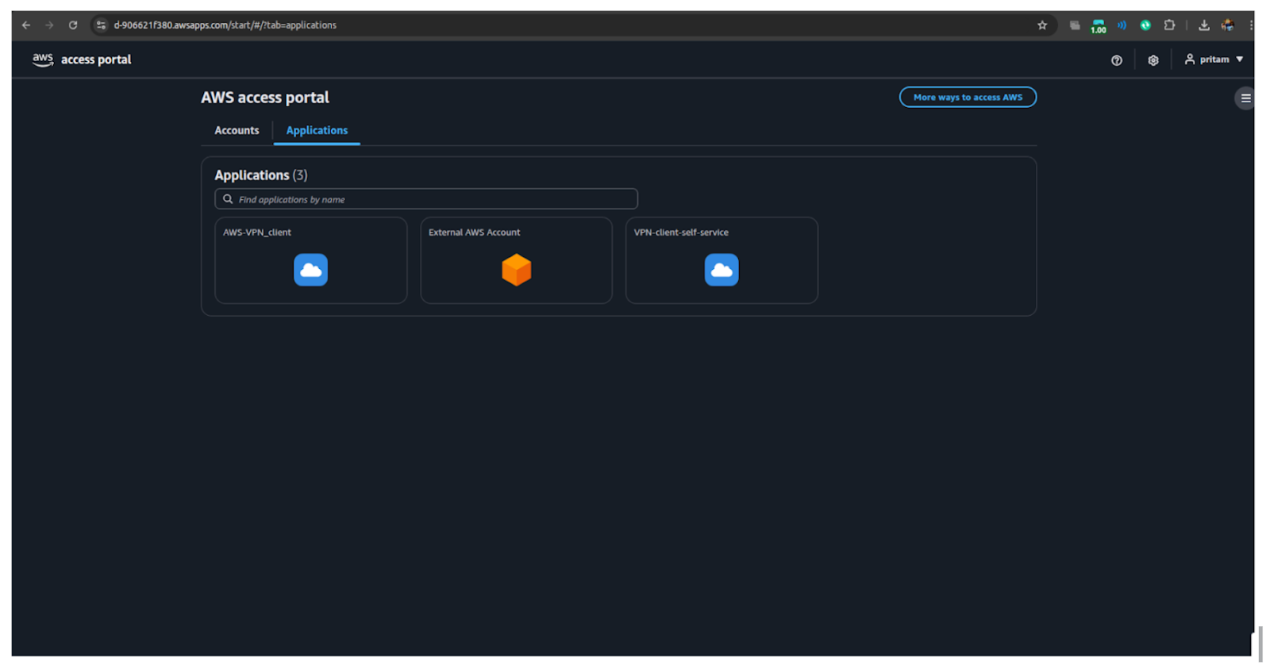
Task: Click the green 1.00 extension icon
Action: [1099, 26]
